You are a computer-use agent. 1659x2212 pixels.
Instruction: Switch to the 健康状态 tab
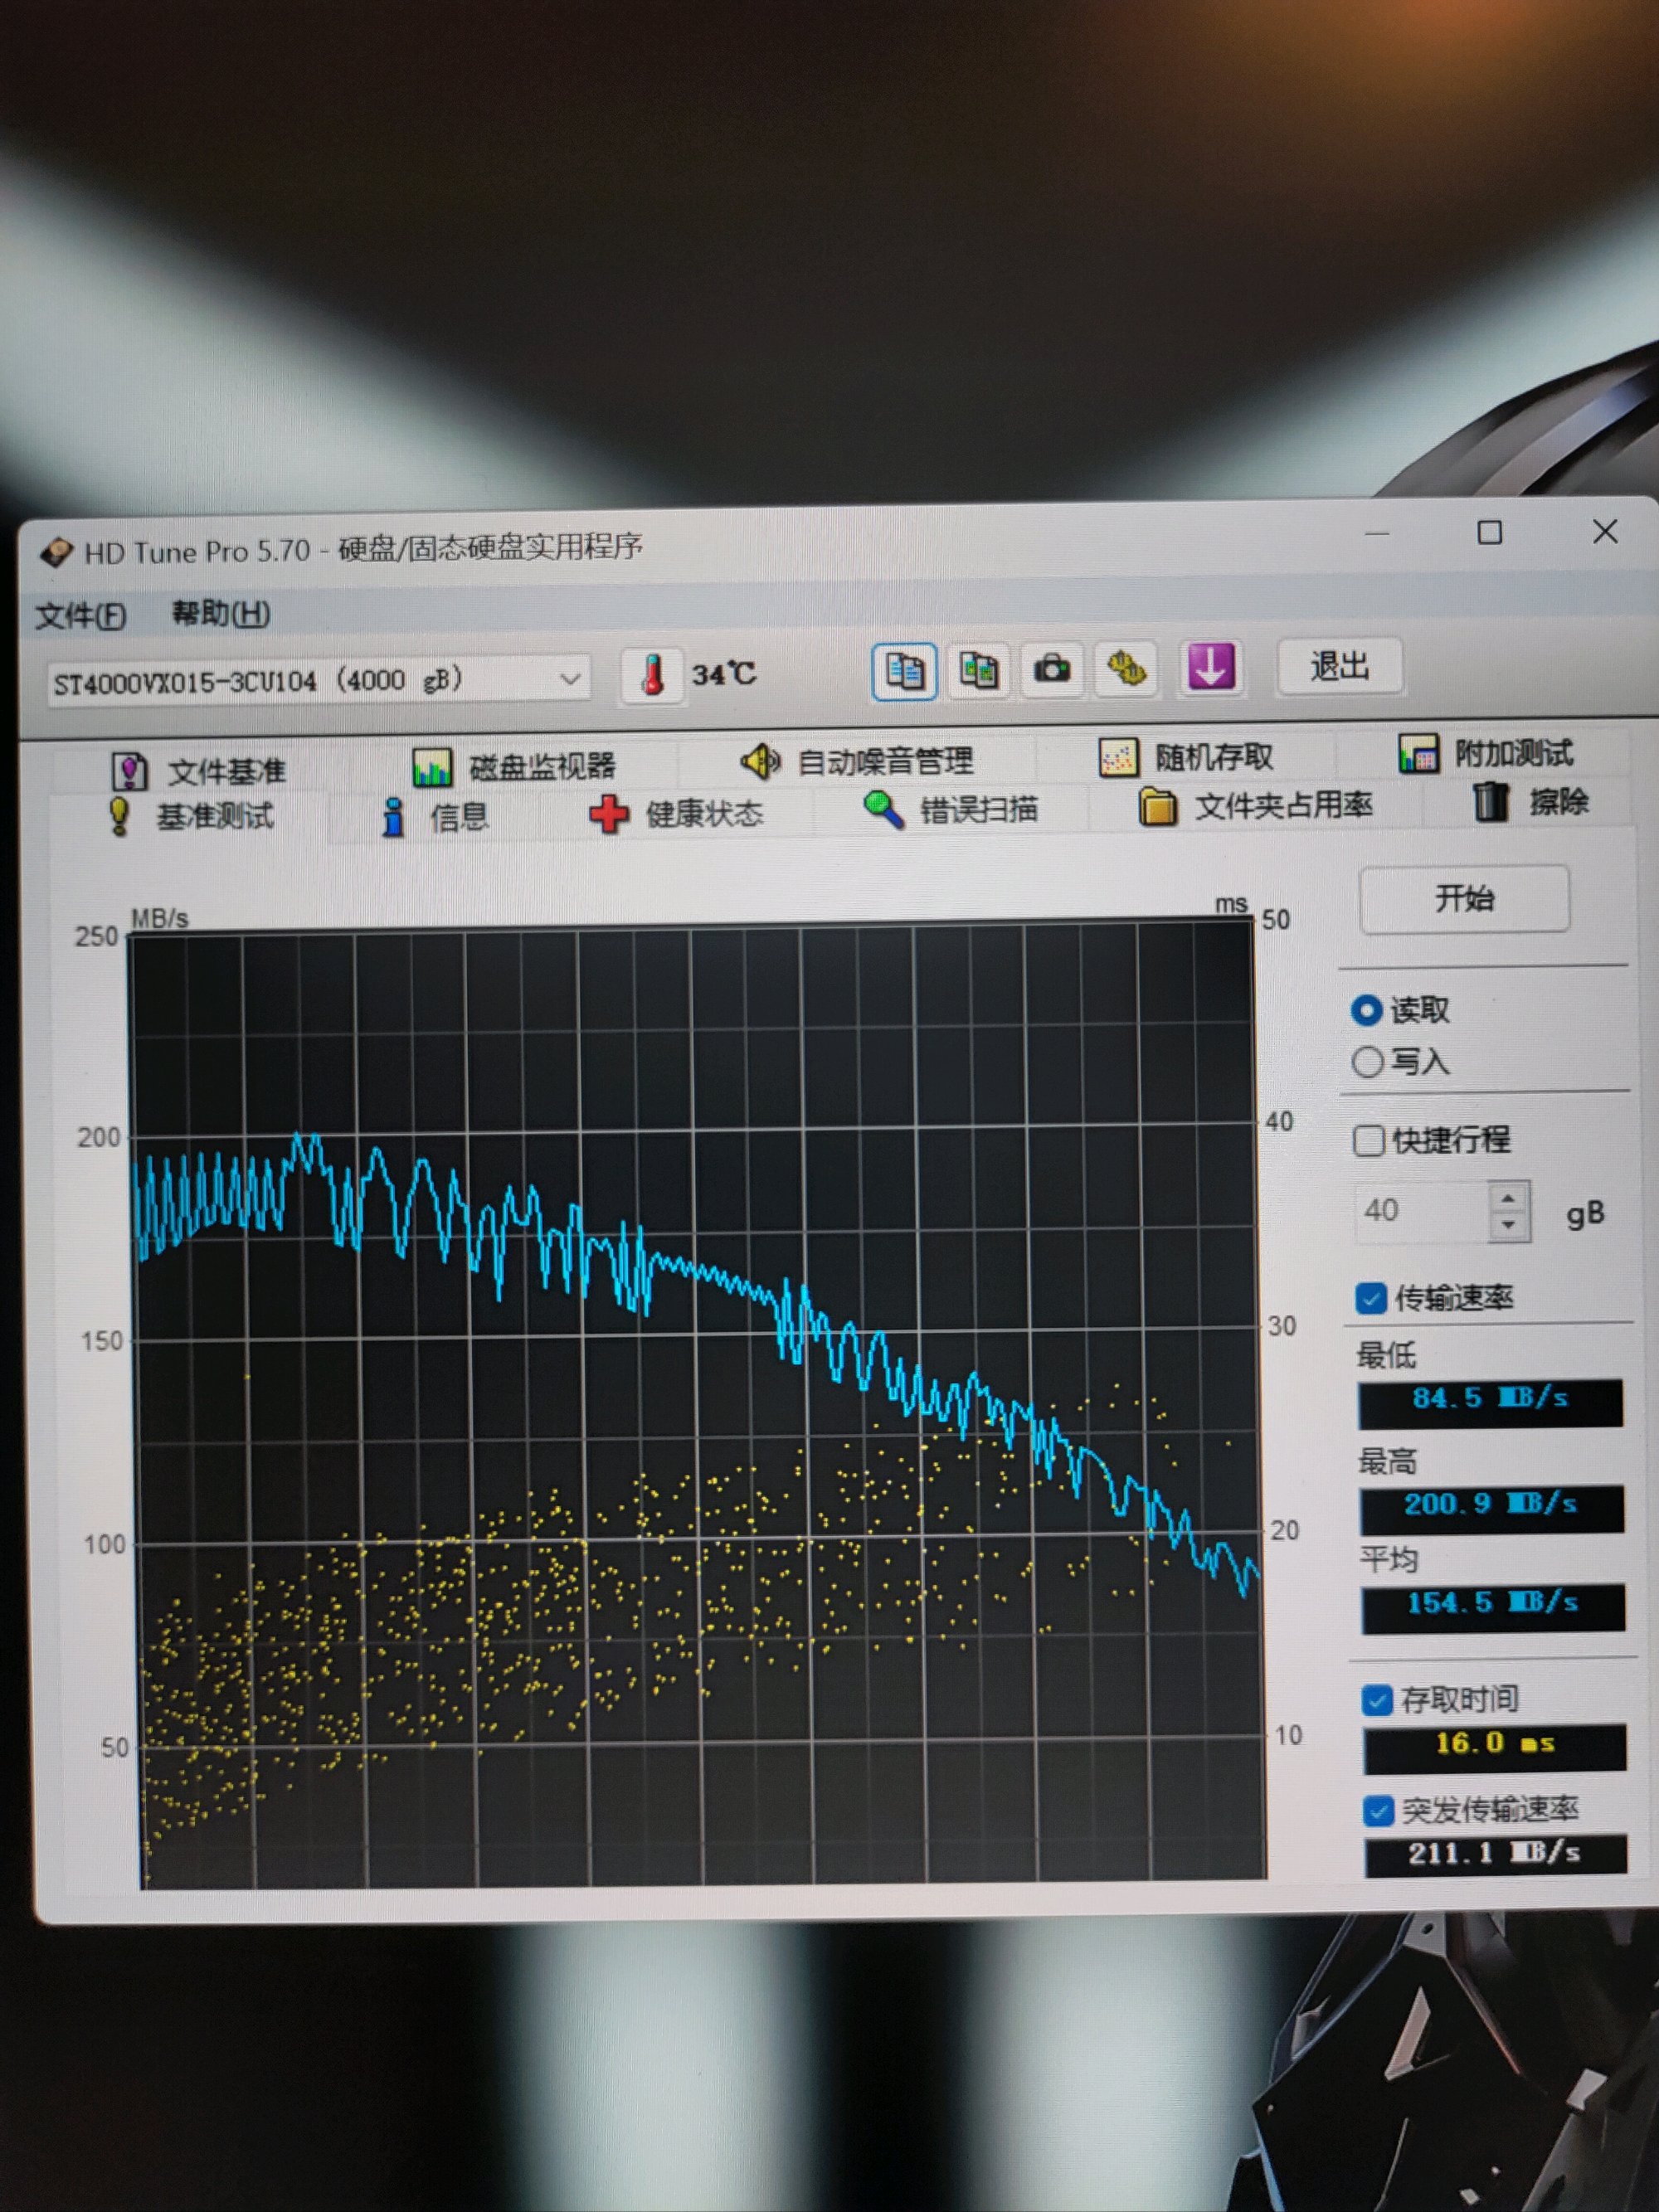coord(676,814)
